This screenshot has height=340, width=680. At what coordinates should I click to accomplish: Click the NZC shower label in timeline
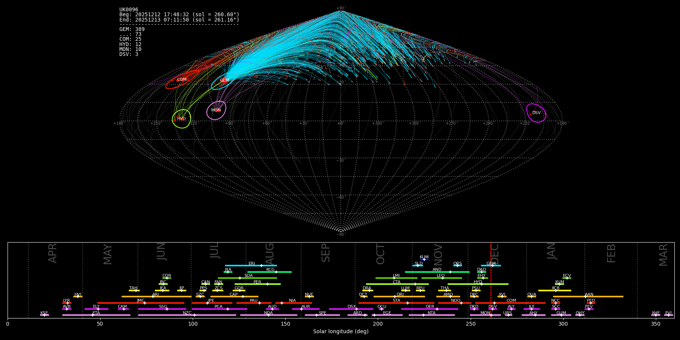point(187,313)
